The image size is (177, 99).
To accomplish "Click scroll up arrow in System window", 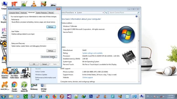I will (x=139, y=16).
